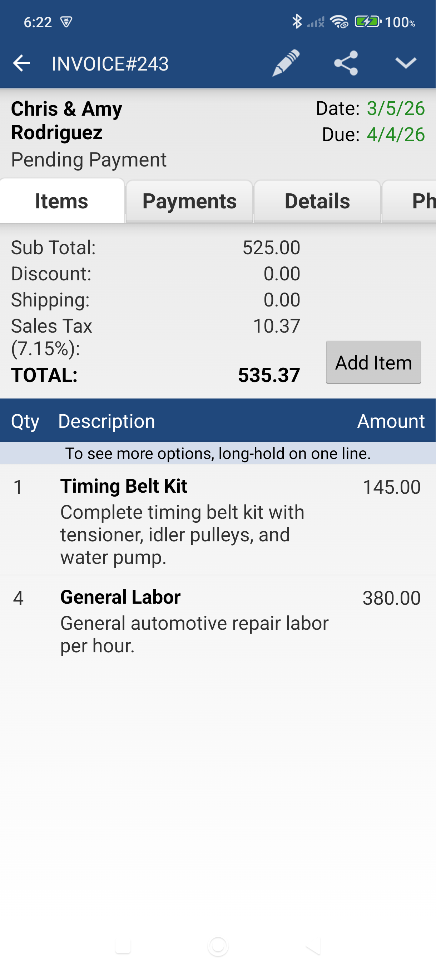
Task: Edit the invoice with the pencil icon
Action: (x=286, y=63)
